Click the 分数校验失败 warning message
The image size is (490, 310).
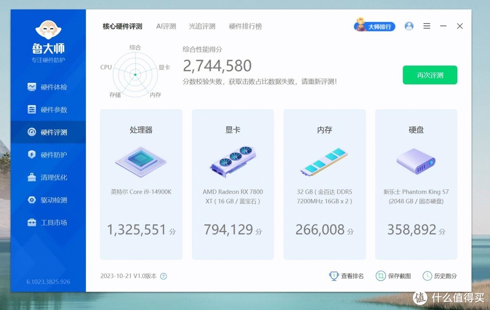(260, 82)
